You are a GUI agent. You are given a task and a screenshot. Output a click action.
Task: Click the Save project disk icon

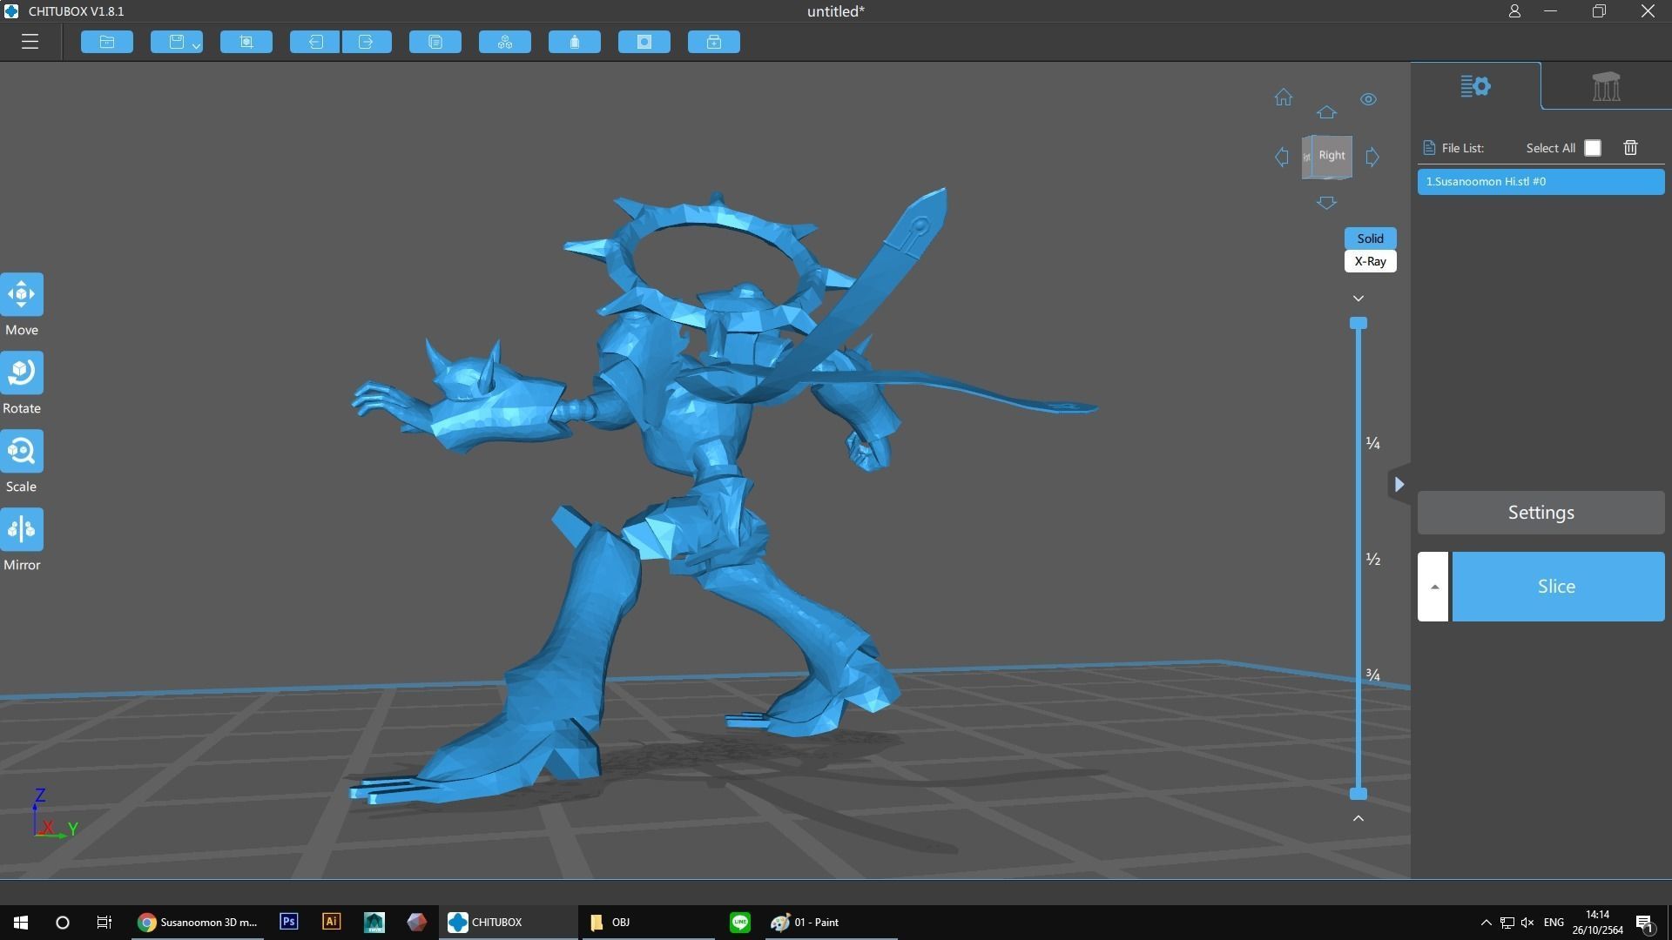(175, 42)
